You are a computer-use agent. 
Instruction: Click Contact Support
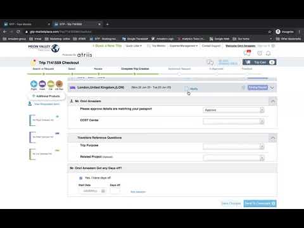(x=211, y=46)
